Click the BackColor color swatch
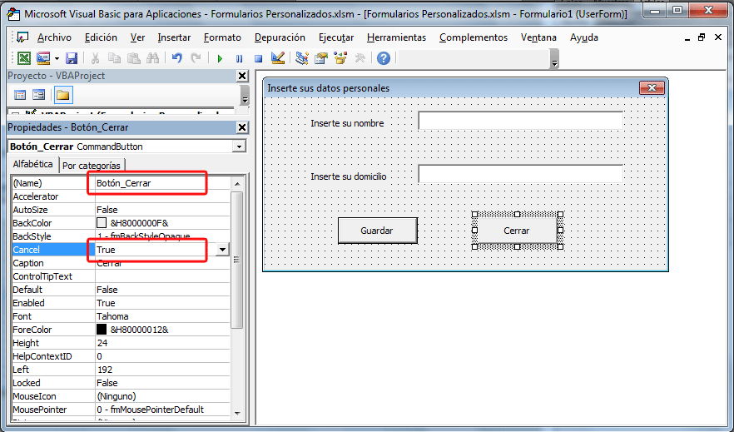 (102, 223)
